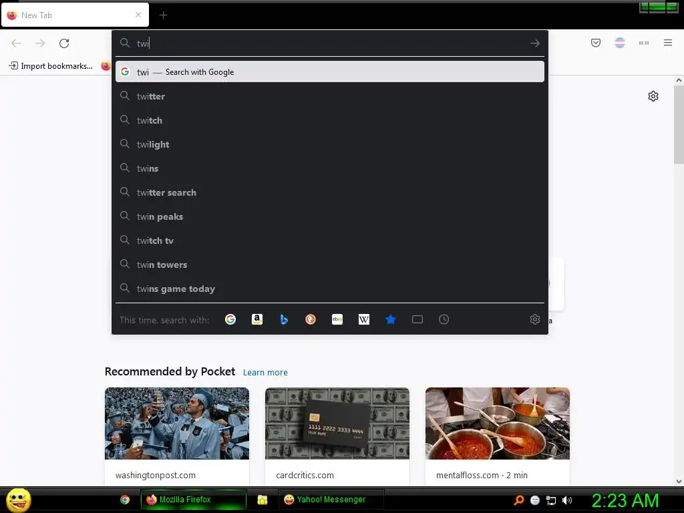Viewport: 684px width, 513px height.
Task: Personalize new tab via the gear icon
Action: 653,96
